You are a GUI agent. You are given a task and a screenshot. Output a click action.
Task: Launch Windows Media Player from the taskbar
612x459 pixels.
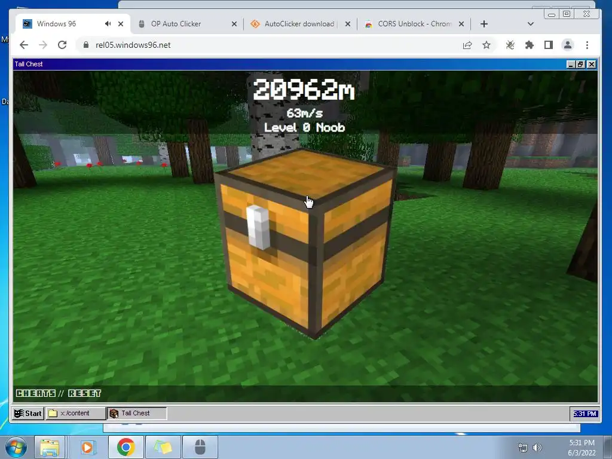click(88, 447)
